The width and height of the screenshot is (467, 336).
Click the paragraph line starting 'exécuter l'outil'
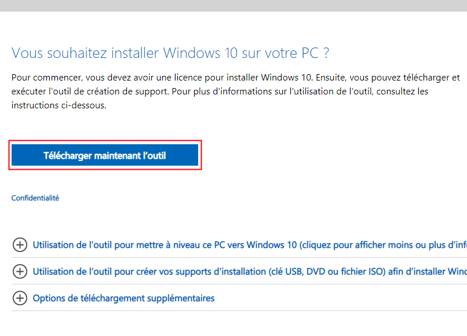pos(220,92)
